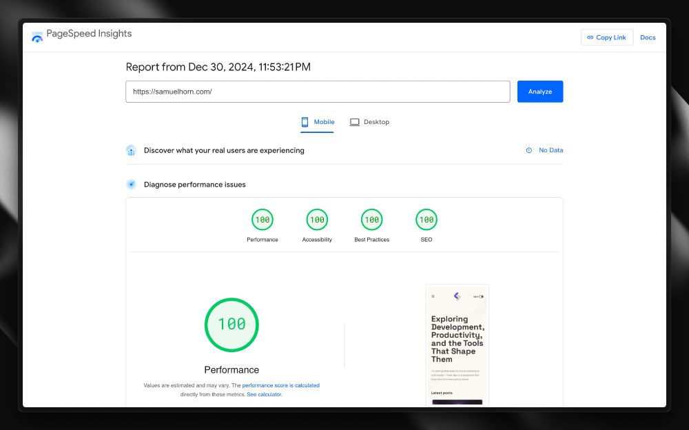
Task: Switch to the Mobile tab
Action: [x=317, y=122]
